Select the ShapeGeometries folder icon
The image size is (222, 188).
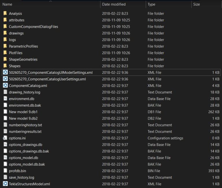click(x=5, y=59)
